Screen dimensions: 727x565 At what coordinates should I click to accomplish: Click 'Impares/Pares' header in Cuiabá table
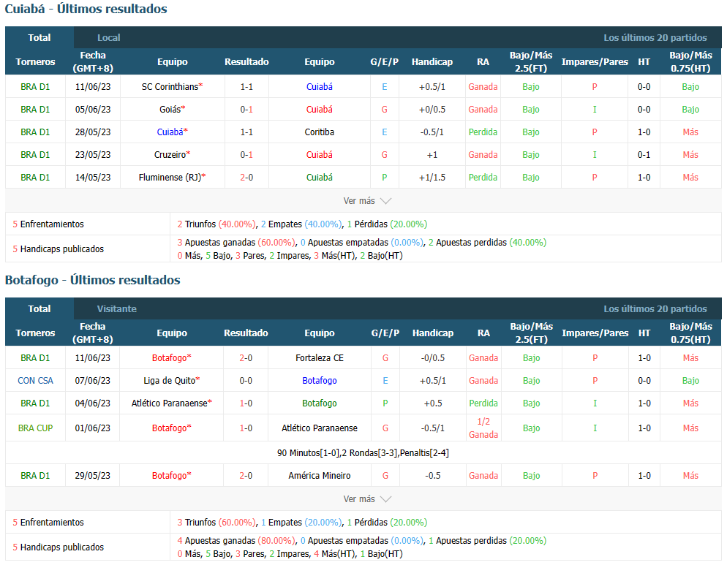[595, 61]
